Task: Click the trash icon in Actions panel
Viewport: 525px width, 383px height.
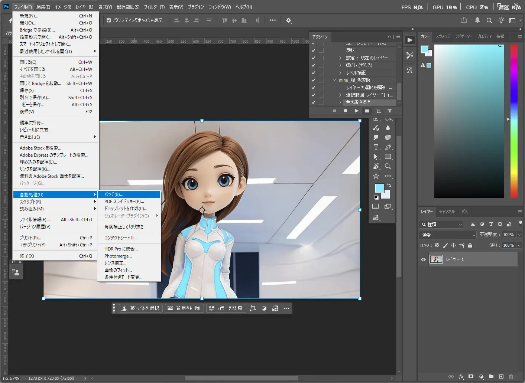Action: [x=389, y=111]
